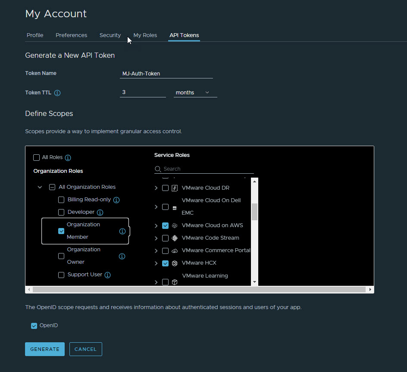The image size is (407, 372).
Task: Expand VMware Cloud on AWS roles
Action: point(156,225)
